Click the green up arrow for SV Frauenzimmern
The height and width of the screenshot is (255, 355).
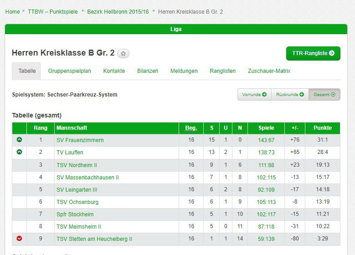coord(19,140)
